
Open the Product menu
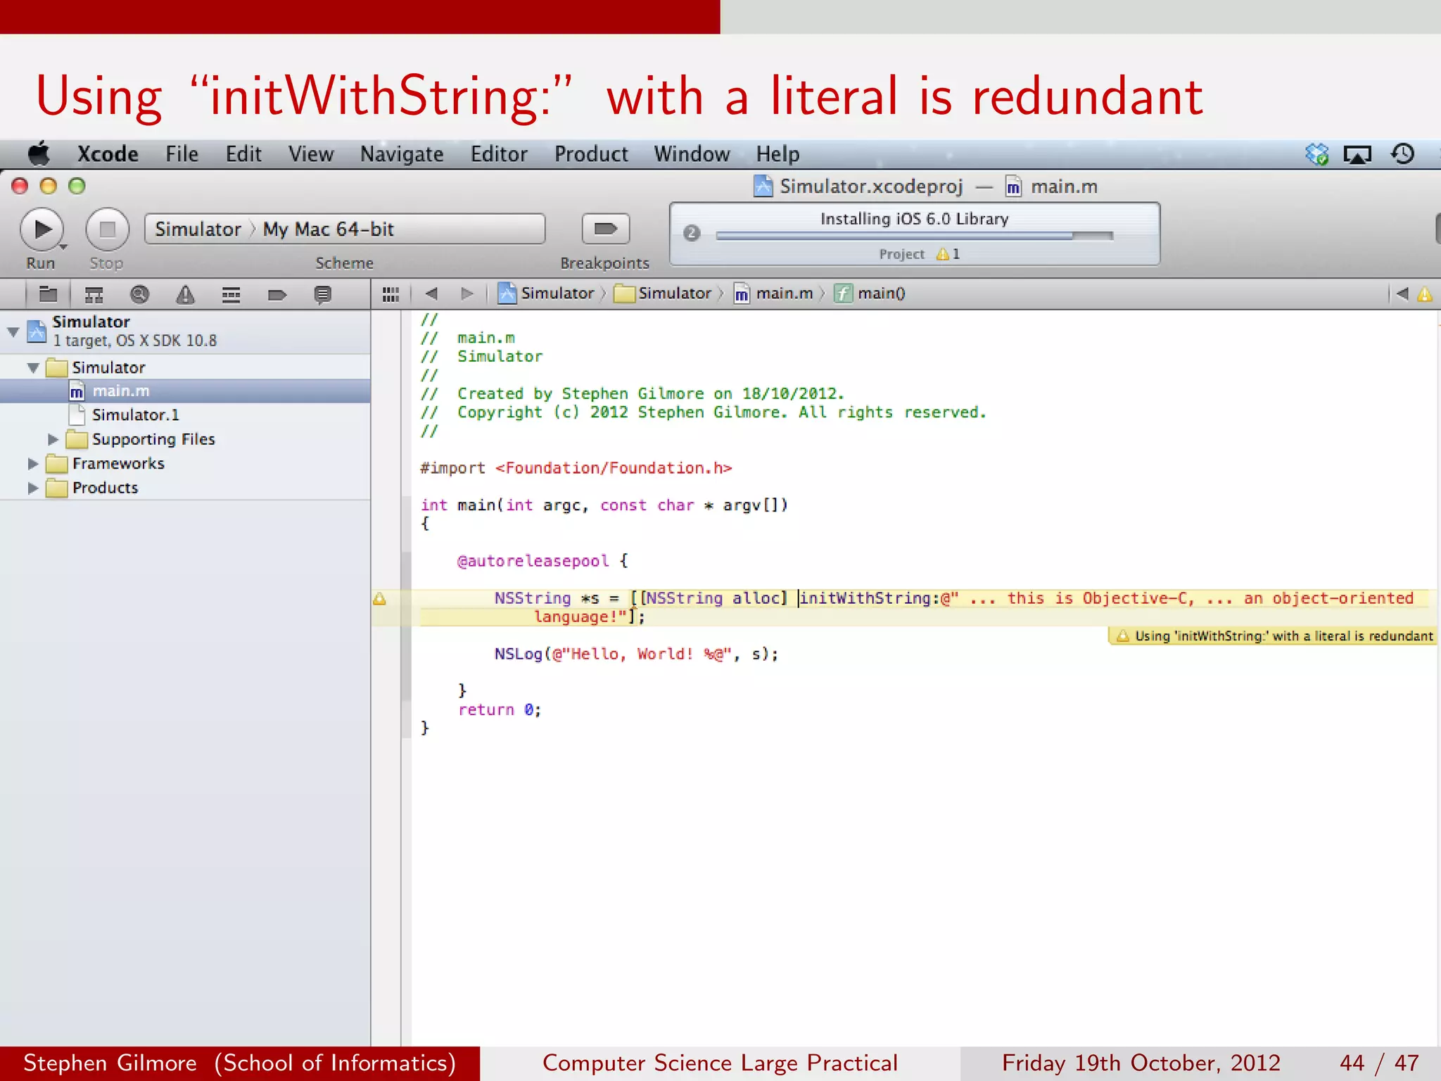(x=591, y=153)
